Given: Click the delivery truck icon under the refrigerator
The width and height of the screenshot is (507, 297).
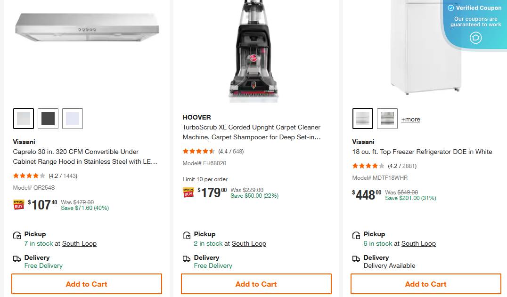Looking at the screenshot, I should (x=356, y=259).
